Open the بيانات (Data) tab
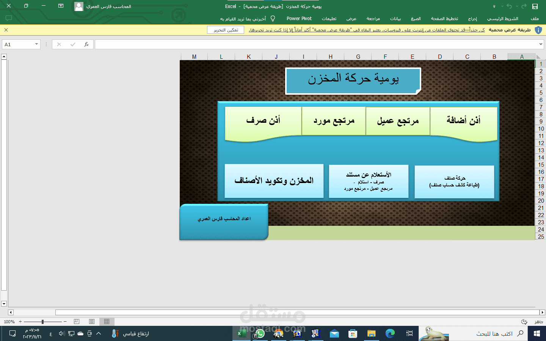The width and height of the screenshot is (546, 341). pyautogui.click(x=395, y=19)
